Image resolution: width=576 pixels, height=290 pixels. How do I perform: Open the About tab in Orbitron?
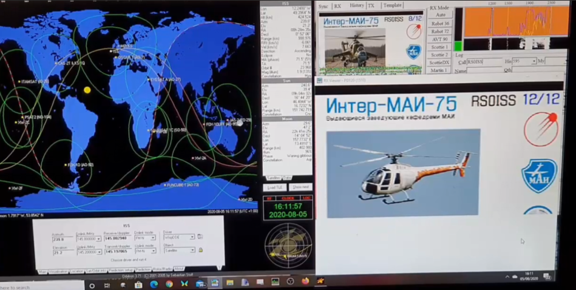pos(179,269)
